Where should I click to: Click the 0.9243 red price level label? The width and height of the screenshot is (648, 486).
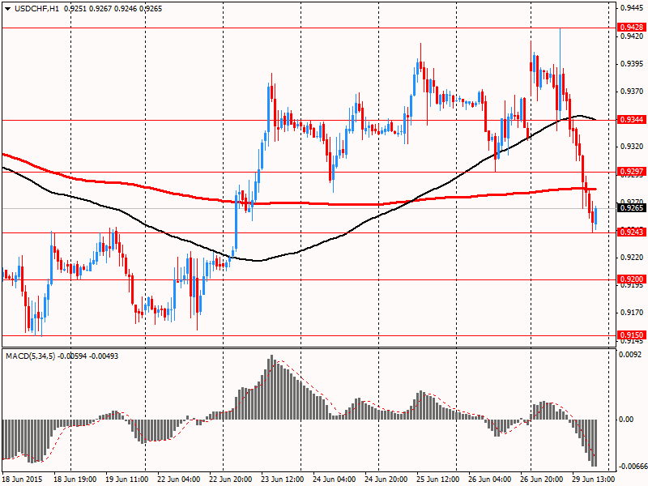633,232
